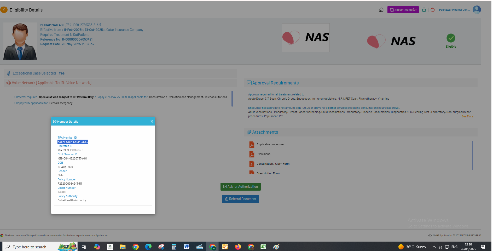Click policy number P2320000842-3-R1
This screenshot has height=251, width=499.
[x=70, y=184]
